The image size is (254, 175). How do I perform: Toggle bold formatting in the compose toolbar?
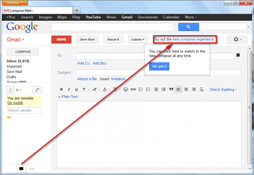(61, 89)
